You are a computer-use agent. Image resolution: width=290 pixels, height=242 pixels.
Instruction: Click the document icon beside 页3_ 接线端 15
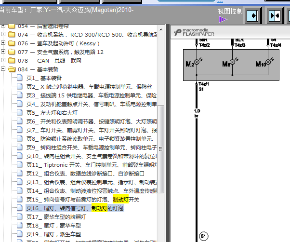click(x=20, y=95)
